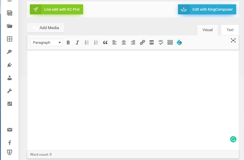The height and width of the screenshot is (160, 244).
Task: Insert a numbered list
Action: click(96, 43)
